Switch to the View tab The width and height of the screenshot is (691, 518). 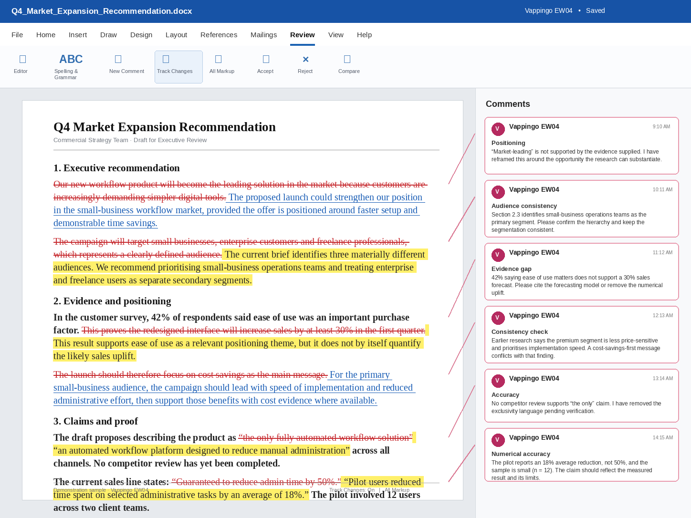(x=336, y=35)
